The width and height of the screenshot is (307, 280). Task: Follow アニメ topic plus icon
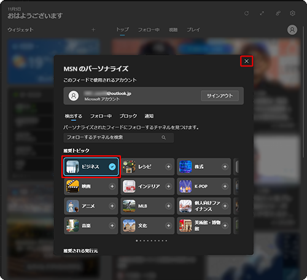click(x=112, y=206)
